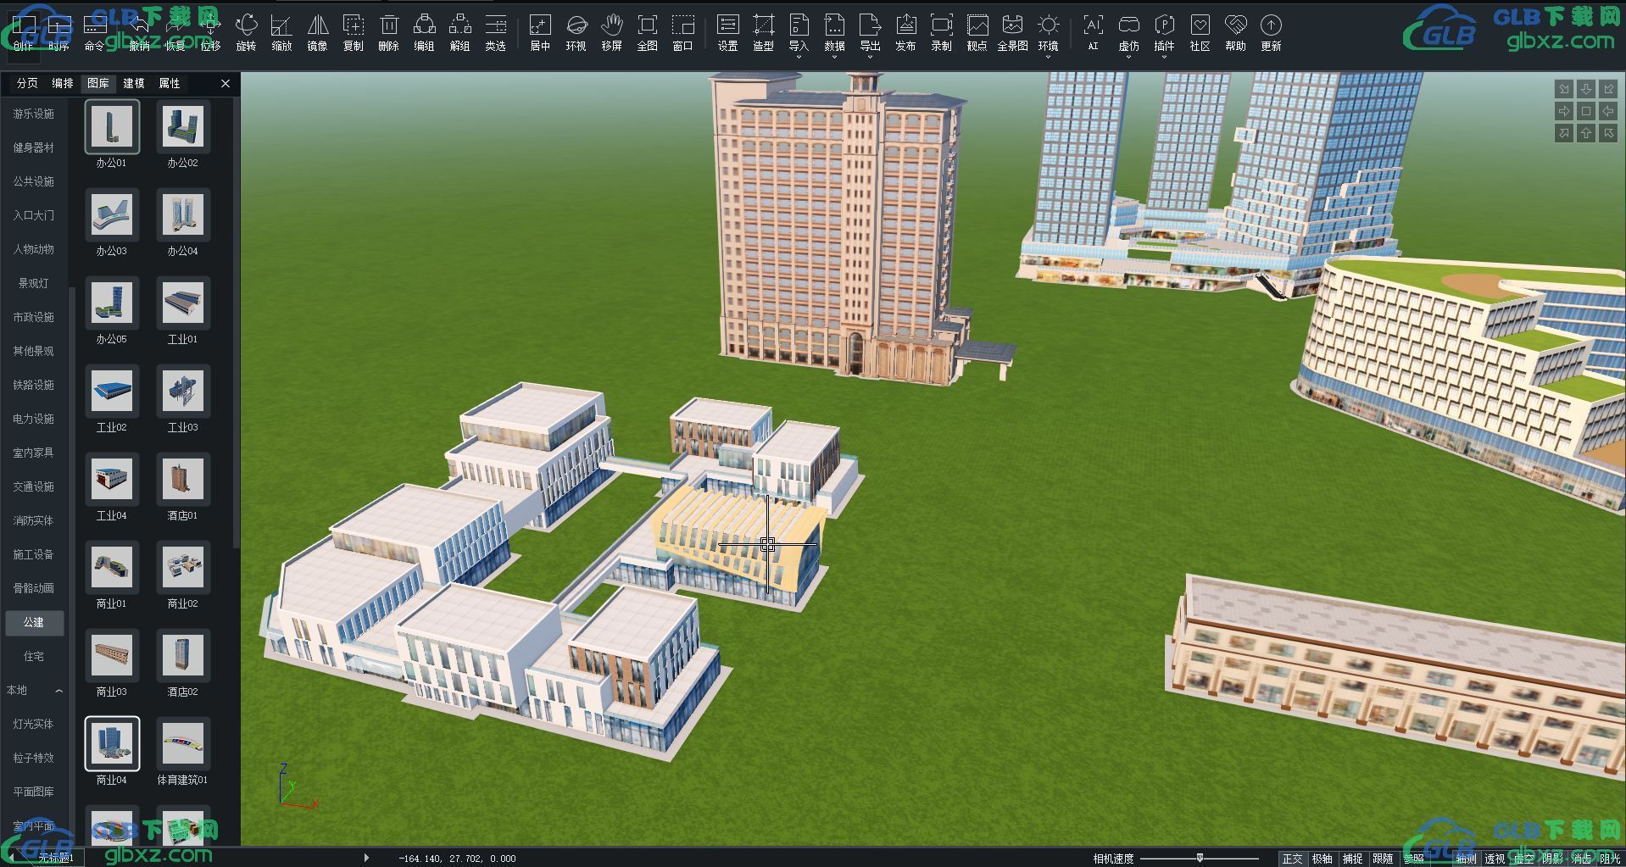
Task: Select the 旋转 rotate tool
Action: point(246,33)
